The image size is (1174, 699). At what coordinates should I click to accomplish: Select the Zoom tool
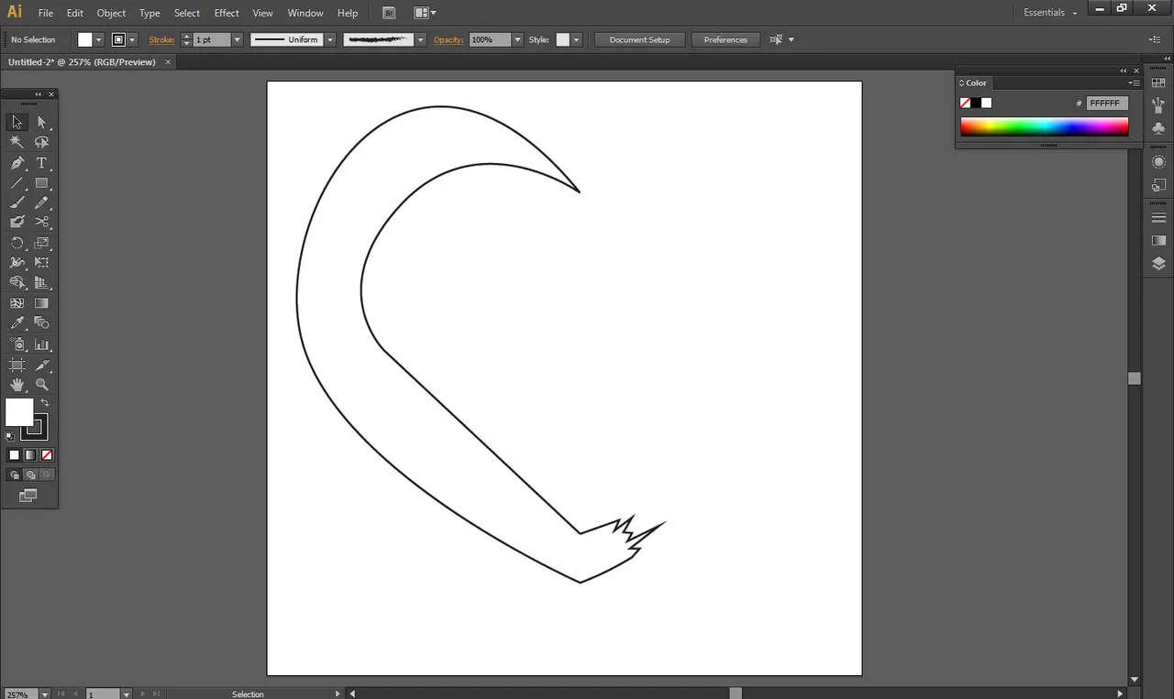(x=41, y=385)
